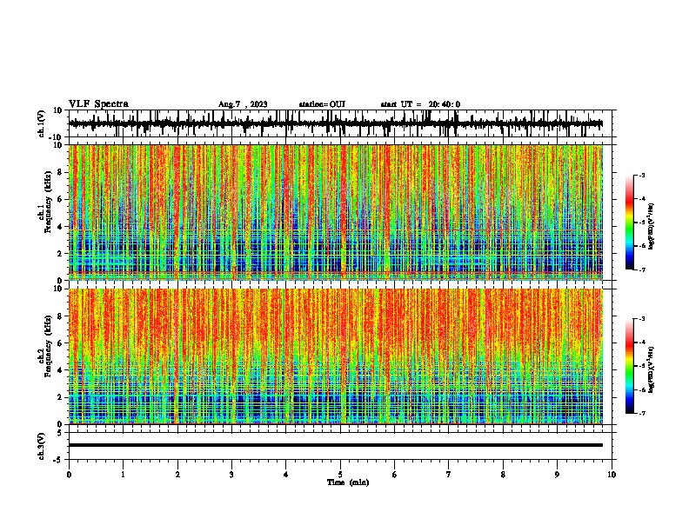Viewport: 689px width, 532px height.
Task: Click tick label 9 on the time axis
Action: coord(557,475)
